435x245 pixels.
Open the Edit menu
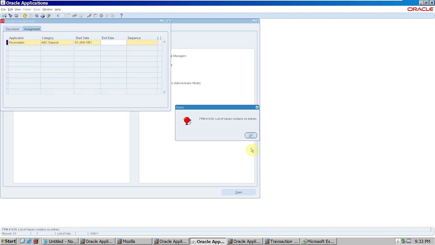point(11,10)
